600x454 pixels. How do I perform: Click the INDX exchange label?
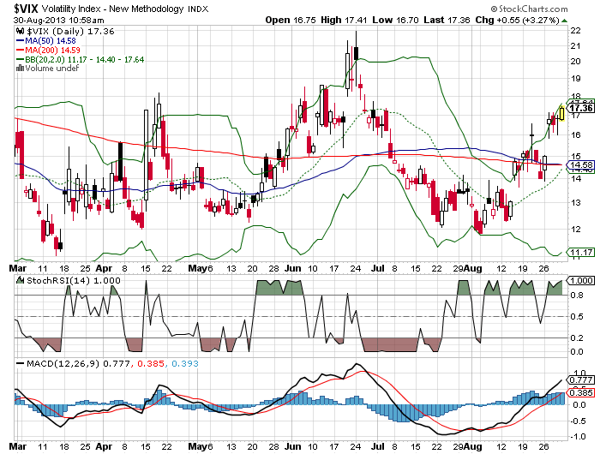pyautogui.click(x=198, y=9)
